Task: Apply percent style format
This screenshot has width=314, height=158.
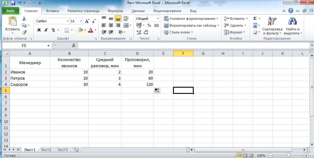Action: pyautogui.click(x=149, y=25)
